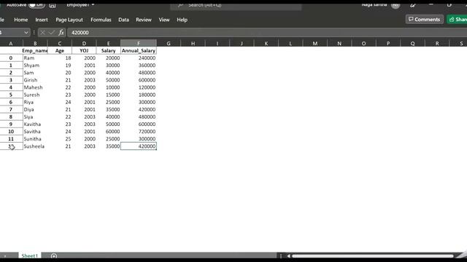Screen dimensions: 467x262
Task: Open the user account avatar icon
Action: click(x=395, y=5)
